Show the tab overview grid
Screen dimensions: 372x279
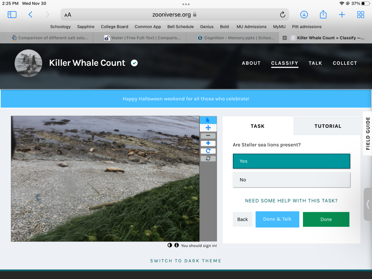[361, 15]
